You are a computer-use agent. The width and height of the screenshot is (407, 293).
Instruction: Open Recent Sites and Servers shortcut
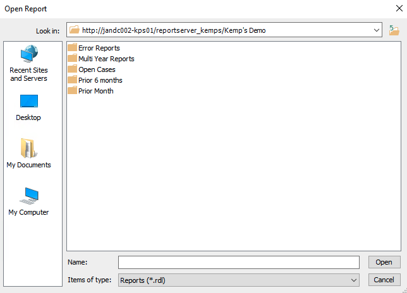coord(29,63)
